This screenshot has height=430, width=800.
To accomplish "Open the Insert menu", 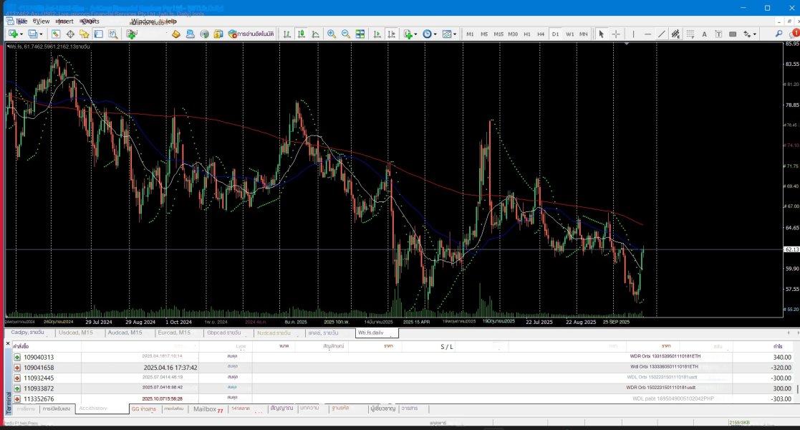I will click(x=64, y=21).
